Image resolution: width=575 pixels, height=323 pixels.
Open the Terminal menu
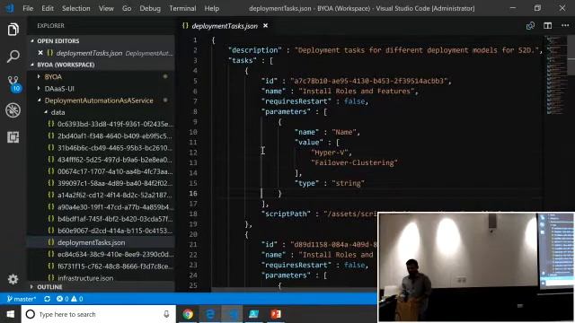click(182, 8)
